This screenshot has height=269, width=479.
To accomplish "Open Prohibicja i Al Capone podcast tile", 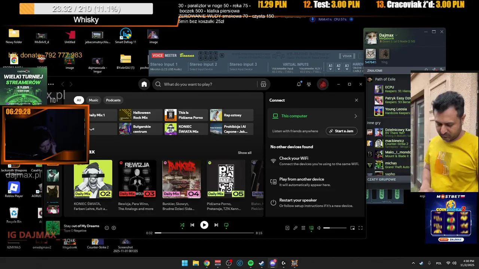I will click(x=232, y=129).
